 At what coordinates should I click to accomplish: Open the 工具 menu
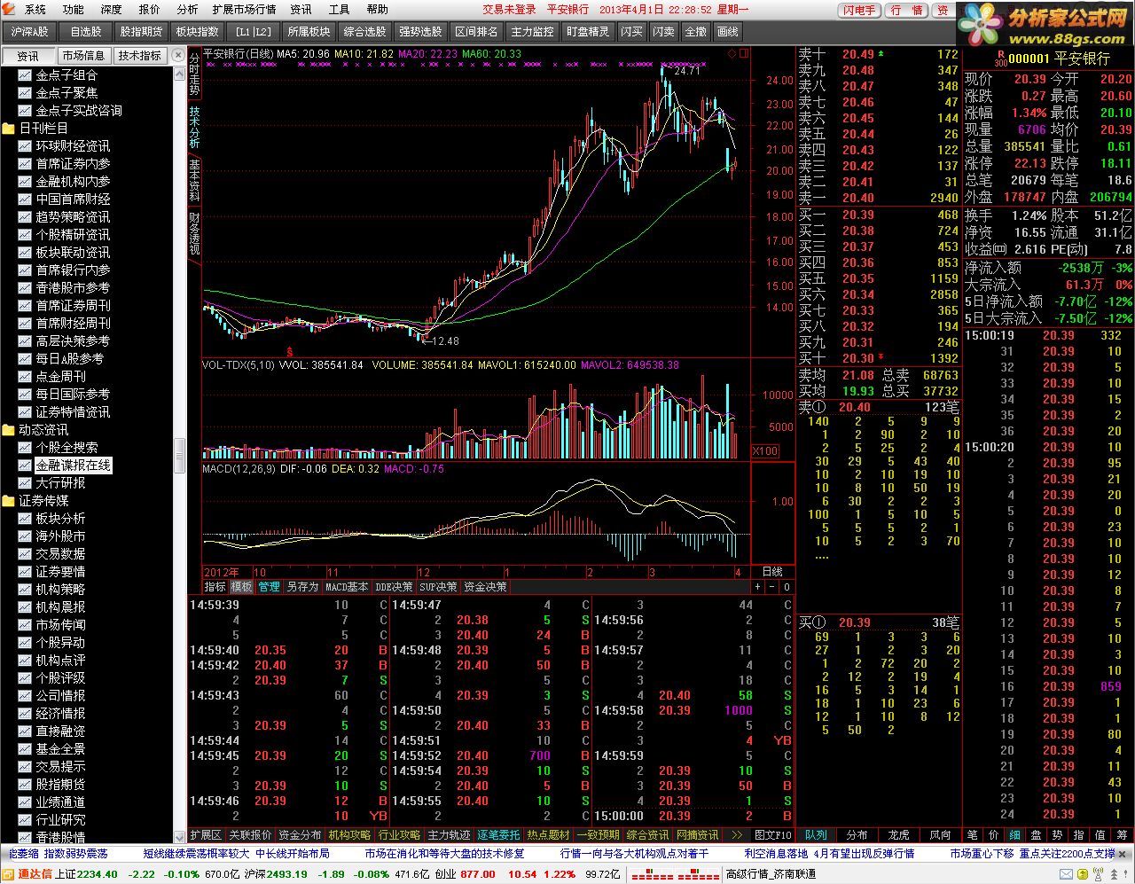coord(340,10)
